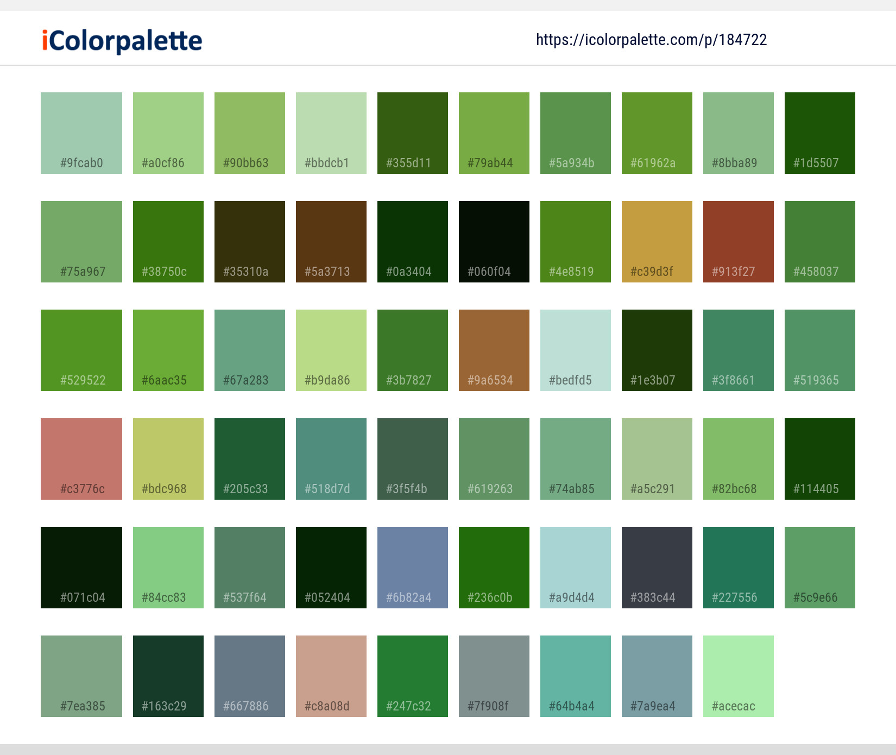Choose the #619263 swatch
Viewport: 896px width, 755px height.
[x=494, y=459]
